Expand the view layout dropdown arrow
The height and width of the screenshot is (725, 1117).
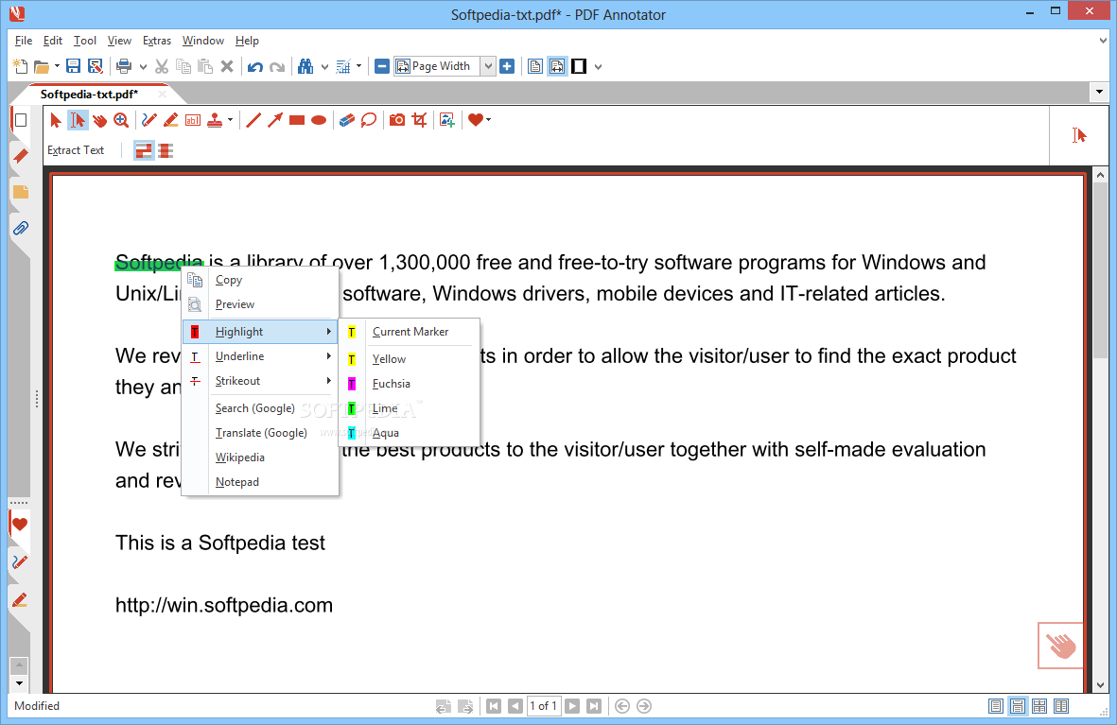pyautogui.click(x=599, y=66)
